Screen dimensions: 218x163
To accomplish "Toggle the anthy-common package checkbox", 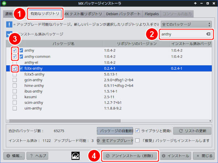I will point(15,56).
